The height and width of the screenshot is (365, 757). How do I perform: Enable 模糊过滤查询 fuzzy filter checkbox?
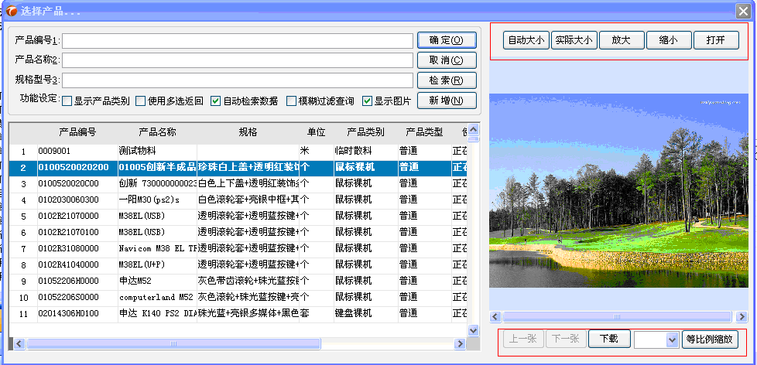[291, 101]
